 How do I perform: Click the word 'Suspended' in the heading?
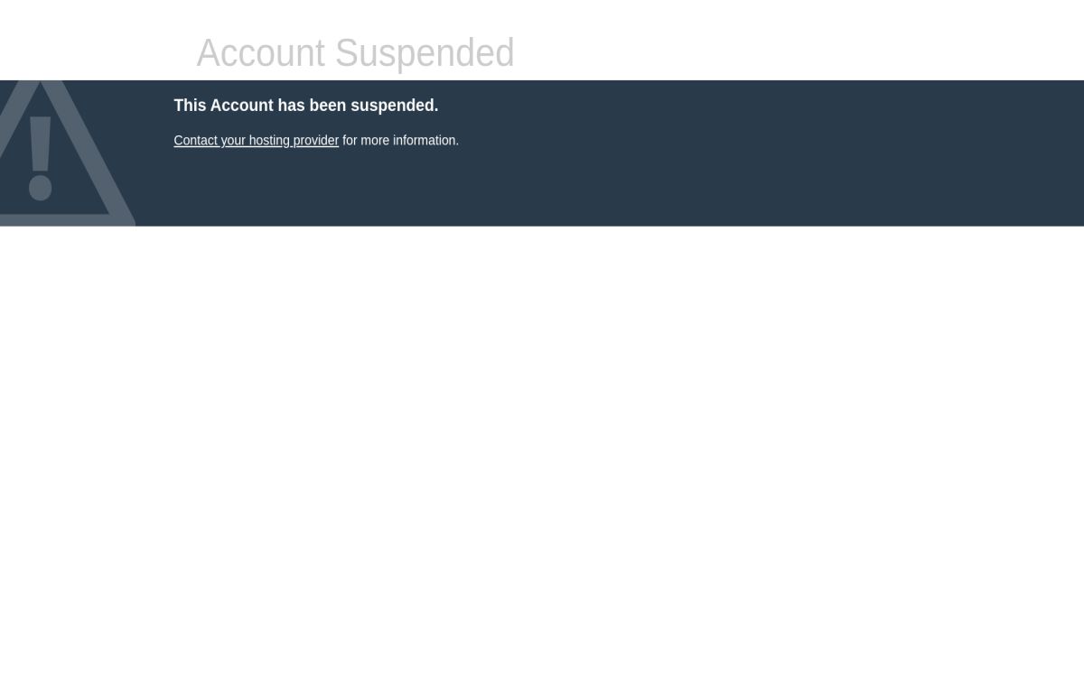pyautogui.click(x=425, y=53)
